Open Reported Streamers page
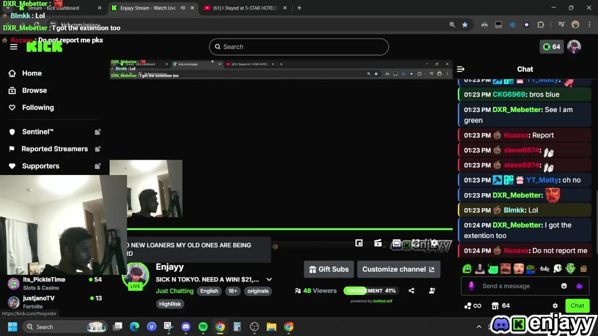 (x=55, y=149)
